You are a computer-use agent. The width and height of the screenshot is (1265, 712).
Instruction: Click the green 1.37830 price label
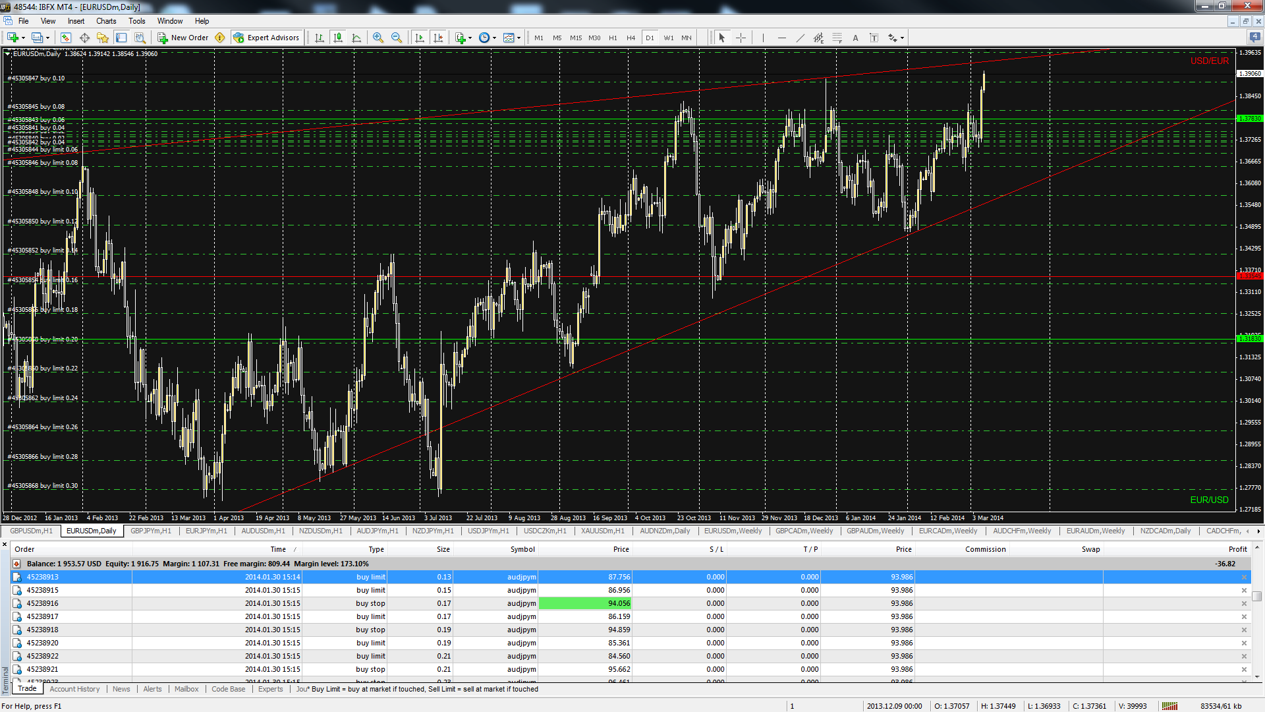click(x=1250, y=119)
